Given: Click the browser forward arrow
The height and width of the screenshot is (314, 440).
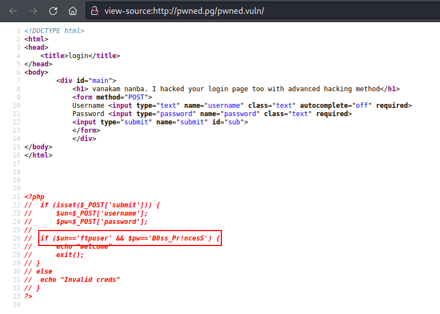Looking at the screenshot, I should 33,11.
